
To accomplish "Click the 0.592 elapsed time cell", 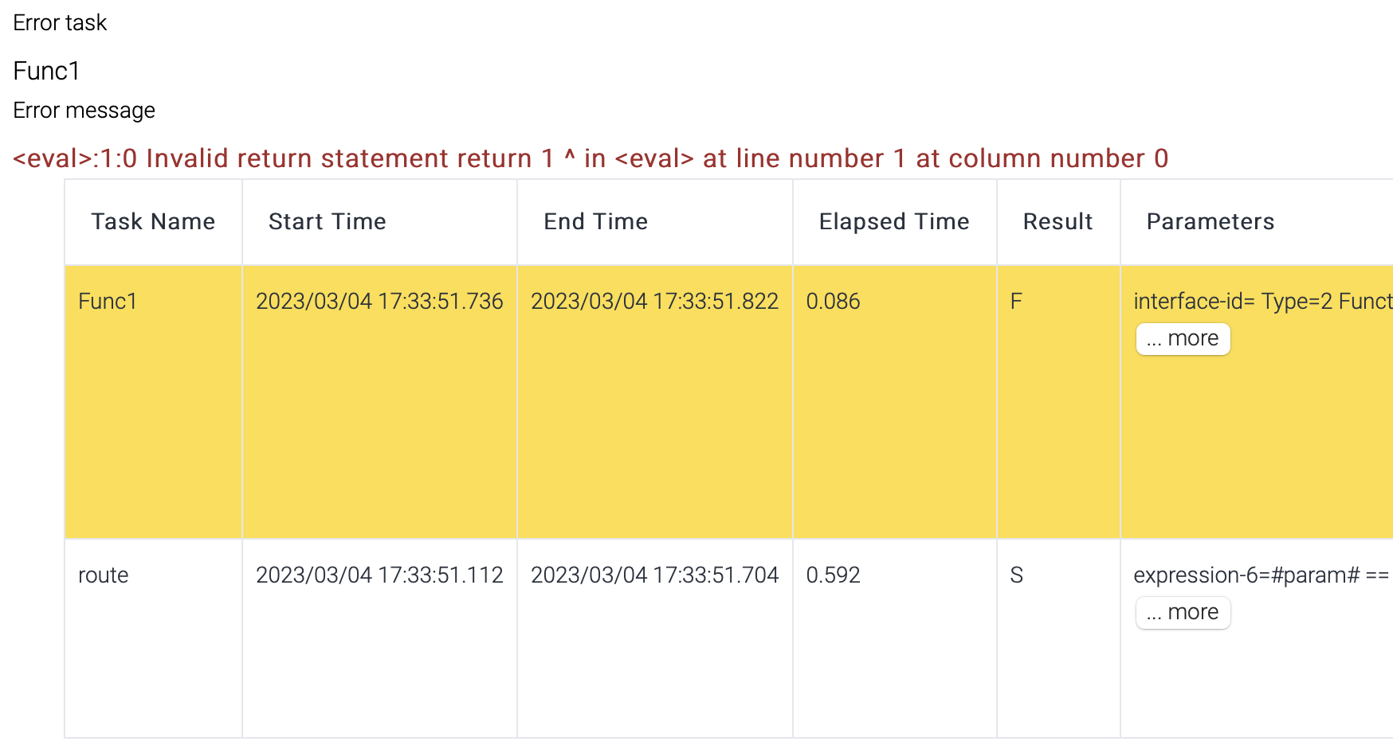I will pyautogui.click(x=833, y=575).
